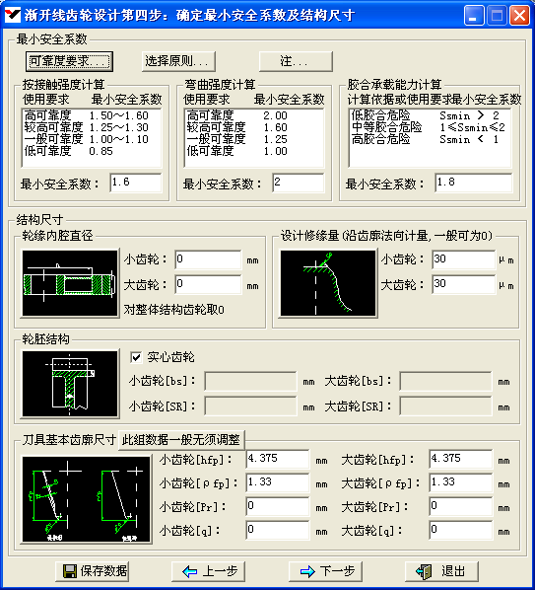Click the 刀具基本齿廓尺寸 diagram image
Screen dimensions: 535x590
[87, 499]
